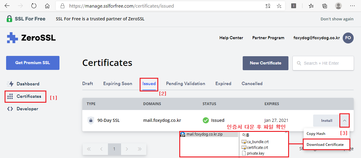Open Developer in the sidebar
Viewport: 361px width, 158px height.
pos(23,109)
